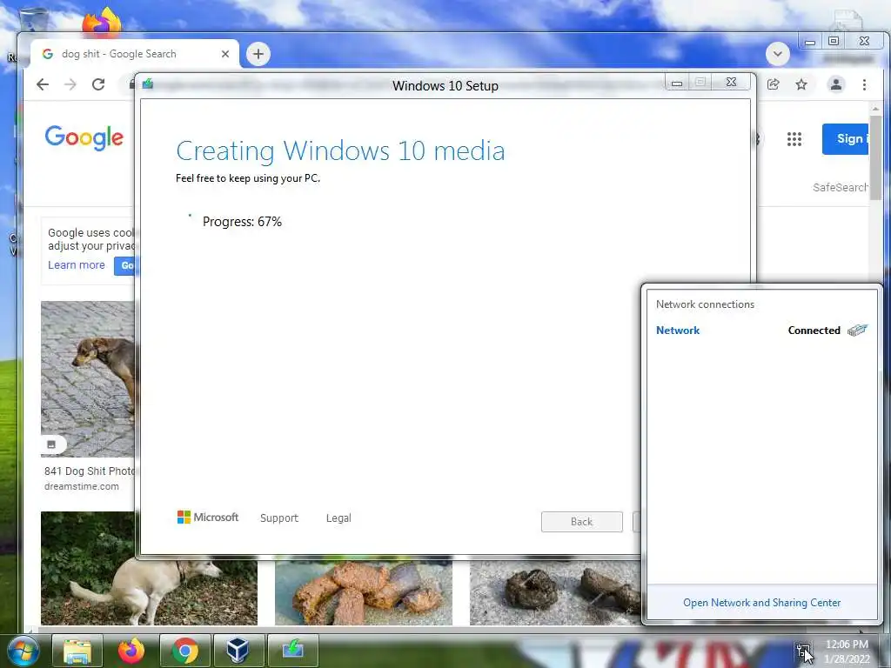Click the Windows 10 Setup title icon
Screen dimensions: 891x668
[148, 84]
